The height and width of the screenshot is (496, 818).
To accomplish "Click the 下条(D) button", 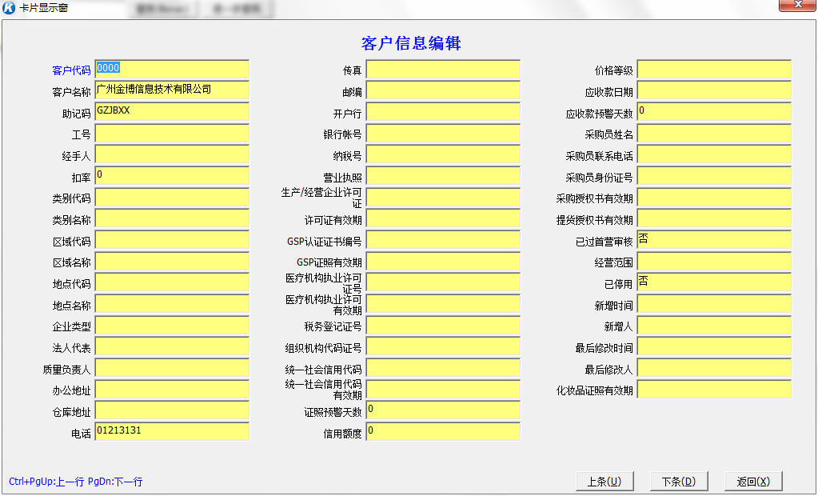I will (x=679, y=480).
